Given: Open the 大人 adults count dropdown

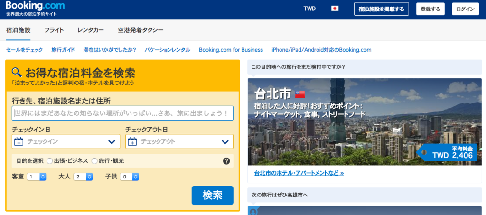Looking at the screenshot, I should (x=83, y=177).
